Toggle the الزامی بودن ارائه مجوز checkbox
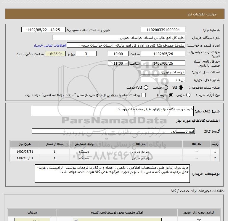The height and width of the screenshot is (221, 228). pos(199,220)
